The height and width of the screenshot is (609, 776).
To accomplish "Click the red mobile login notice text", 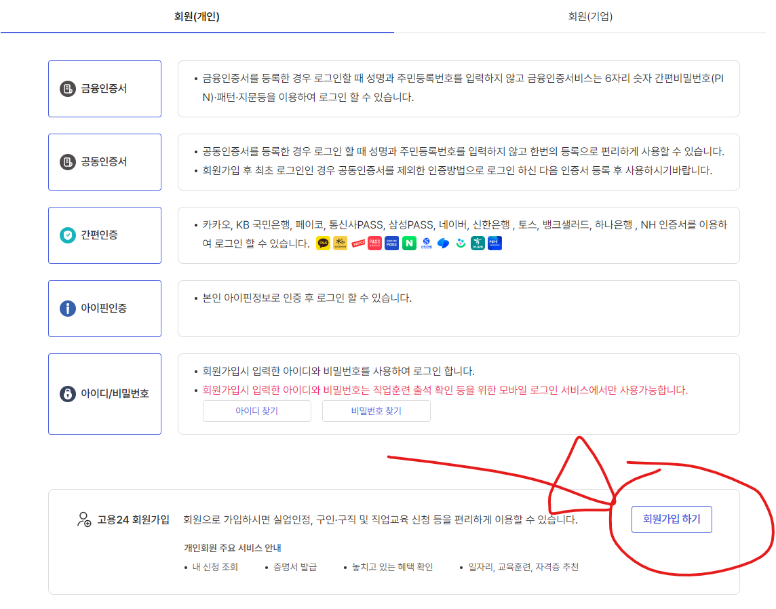I will point(445,391).
